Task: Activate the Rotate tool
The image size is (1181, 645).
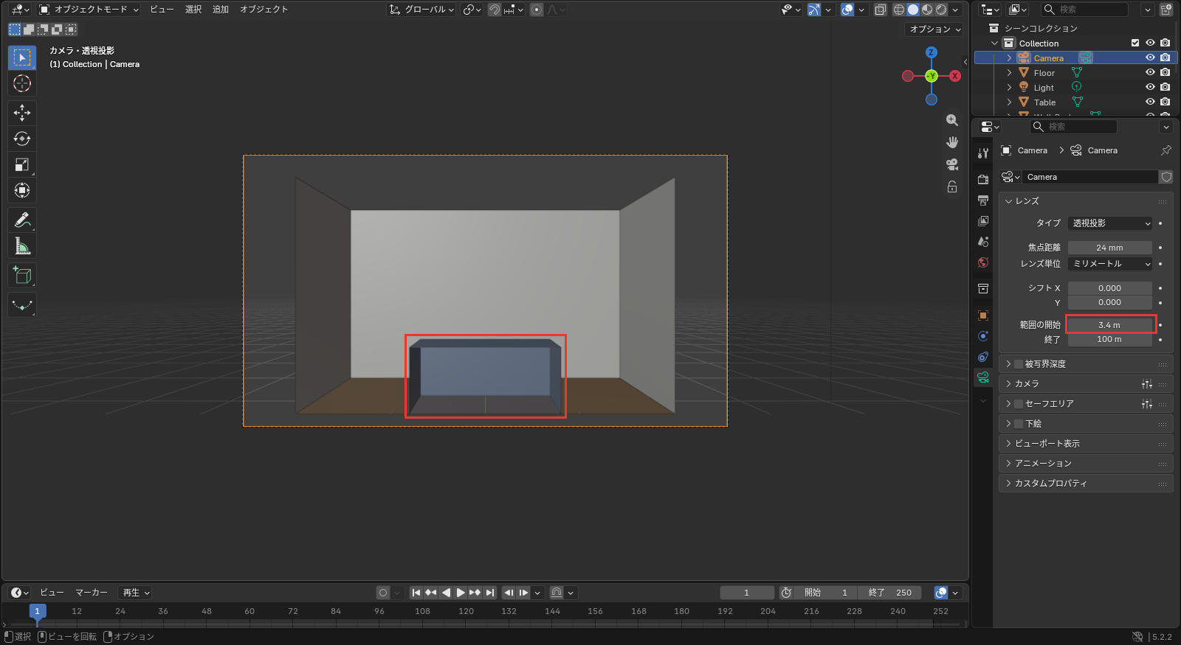Action: (22, 139)
